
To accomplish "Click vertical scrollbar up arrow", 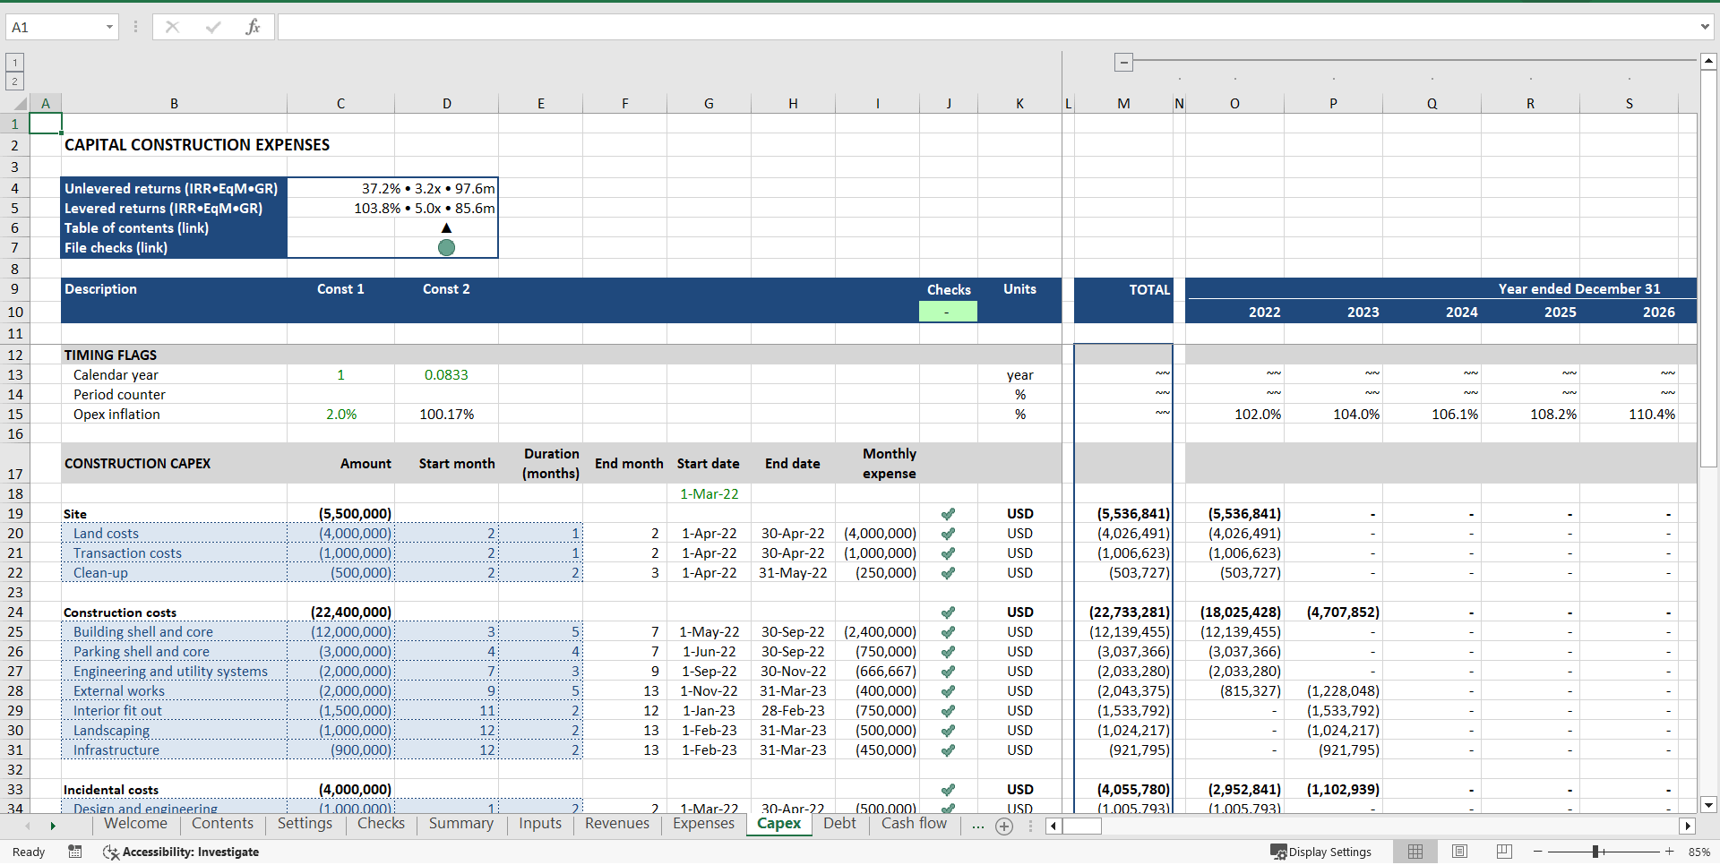I will coord(1708,61).
